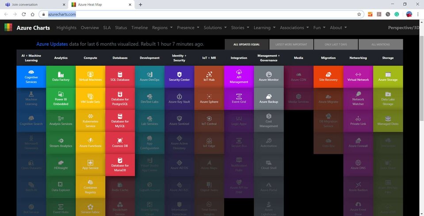Open the Cosmos DB tile
The height and width of the screenshot is (216, 424).
point(120,143)
